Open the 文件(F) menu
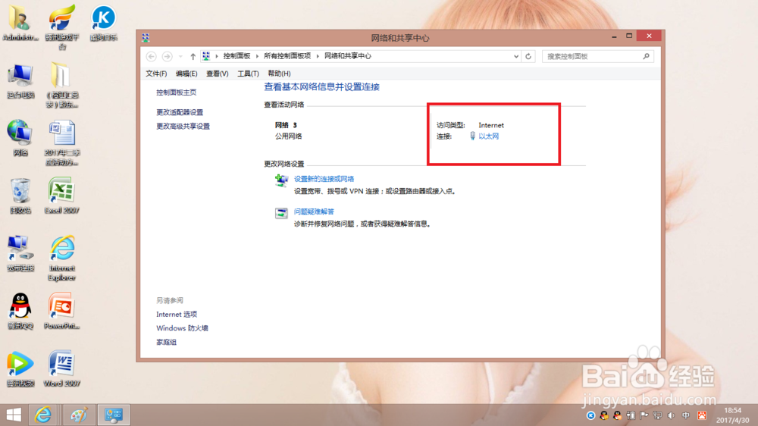 click(x=156, y=74)
